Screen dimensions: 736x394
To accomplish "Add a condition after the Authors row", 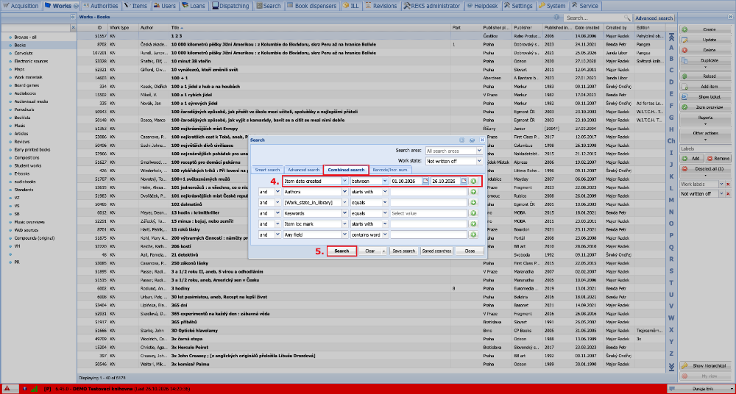I will pyautogui.click(x=473, y=192).
